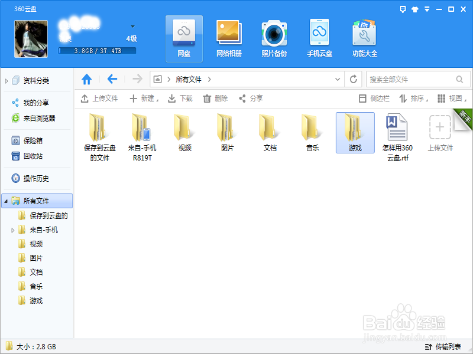Focus the 搜索全部文件 search field
This screenshot has width=473, height=354.
pos(412,80)
